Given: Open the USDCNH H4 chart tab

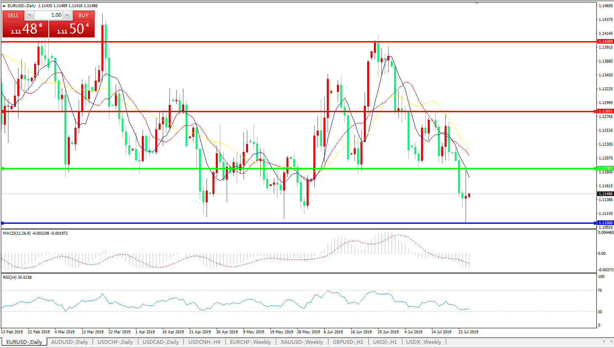Looking at the screenshot, I should pos(204,342).
